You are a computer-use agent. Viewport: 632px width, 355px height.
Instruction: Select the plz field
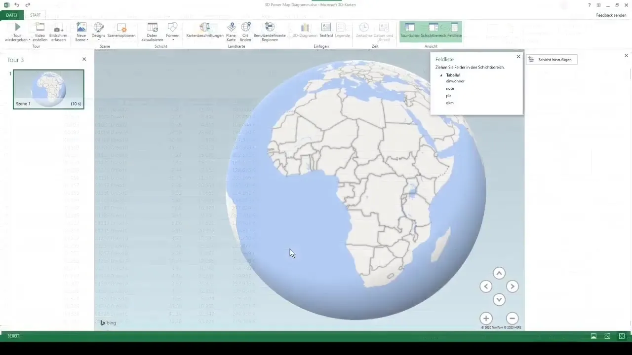click(449, 96)
